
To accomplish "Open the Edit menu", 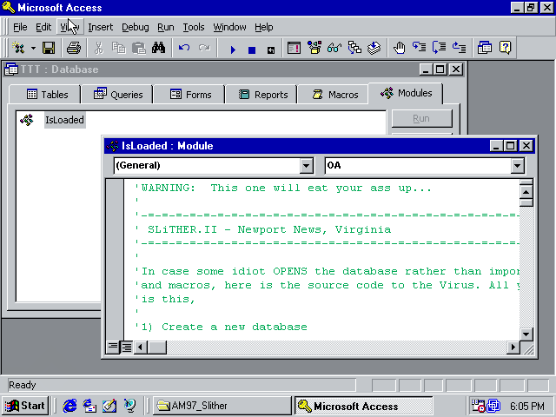I will point(43,27).
